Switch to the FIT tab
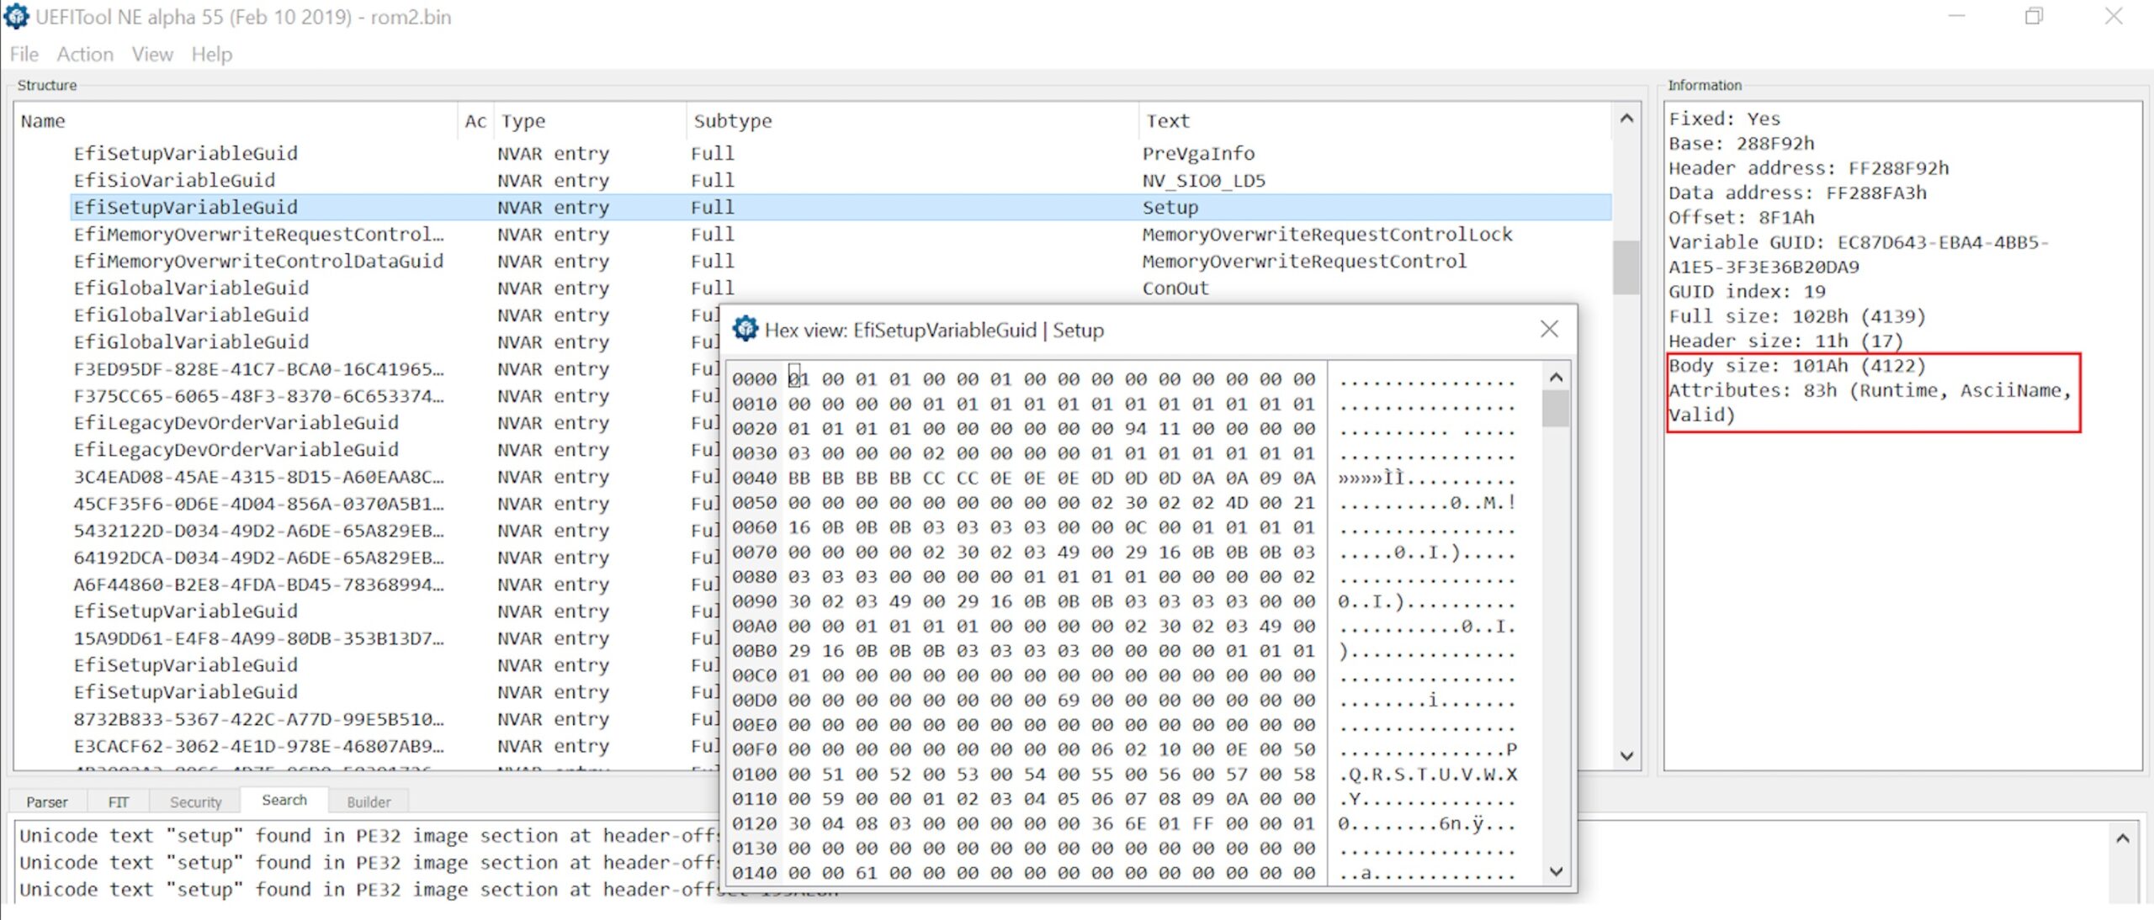2154x920 pixels. (x=118, y=801)
